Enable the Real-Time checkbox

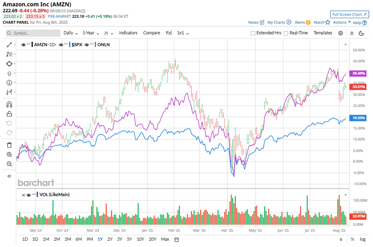pyautogui.click(x=286, y=33)
